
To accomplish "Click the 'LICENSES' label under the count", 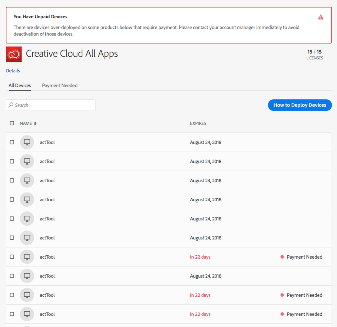I will tap(315, 58).
